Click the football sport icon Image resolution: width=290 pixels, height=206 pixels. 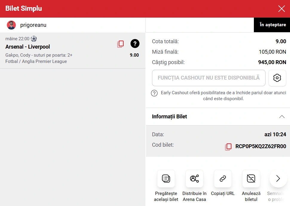coord(34,39)
